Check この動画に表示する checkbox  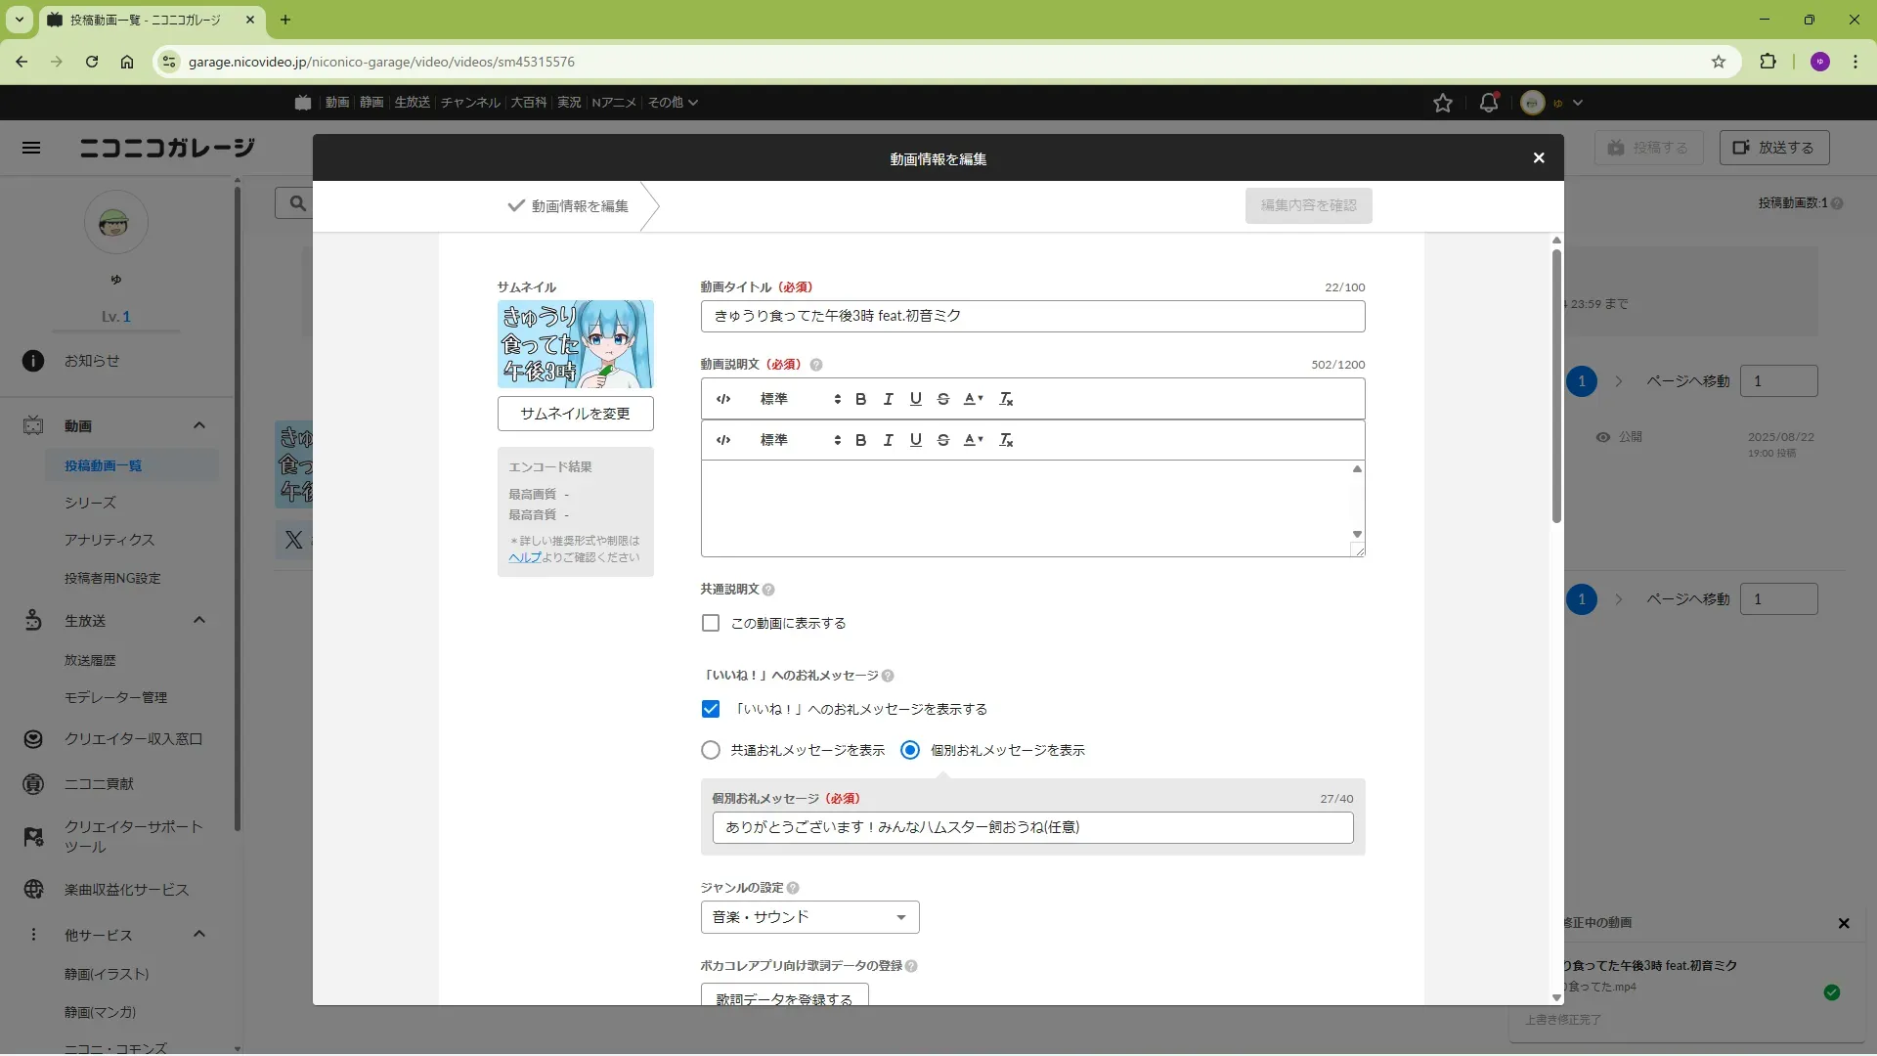point(711,623)
